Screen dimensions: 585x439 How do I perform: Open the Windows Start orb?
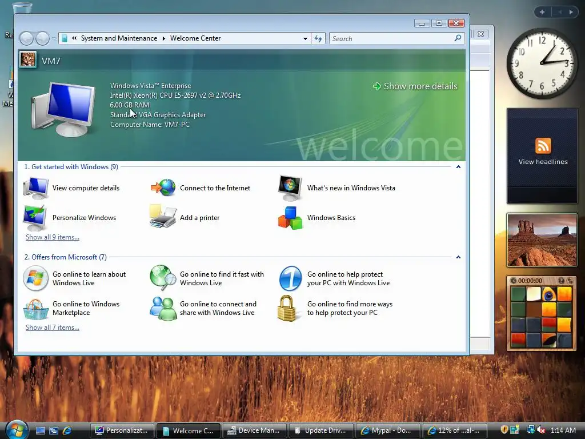click(16, 429)
